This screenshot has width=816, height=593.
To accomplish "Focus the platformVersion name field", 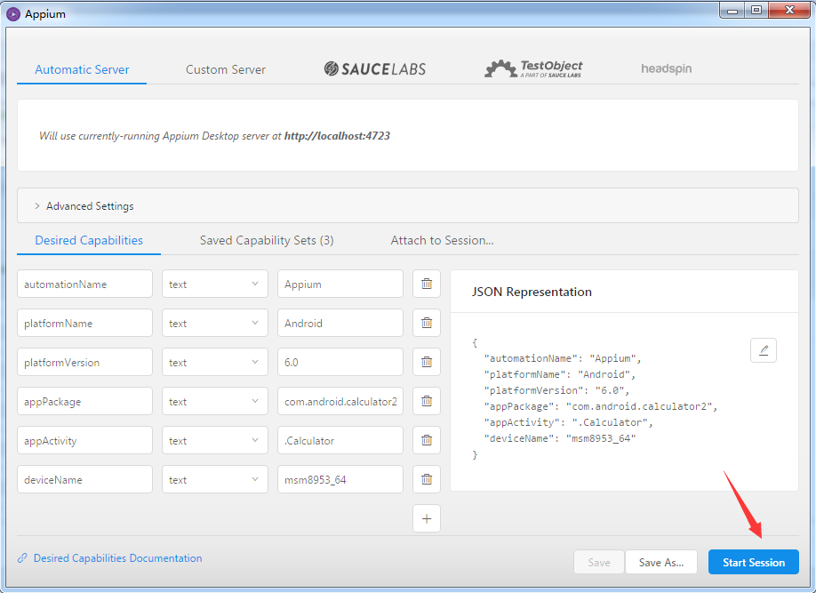I will 84,362.
